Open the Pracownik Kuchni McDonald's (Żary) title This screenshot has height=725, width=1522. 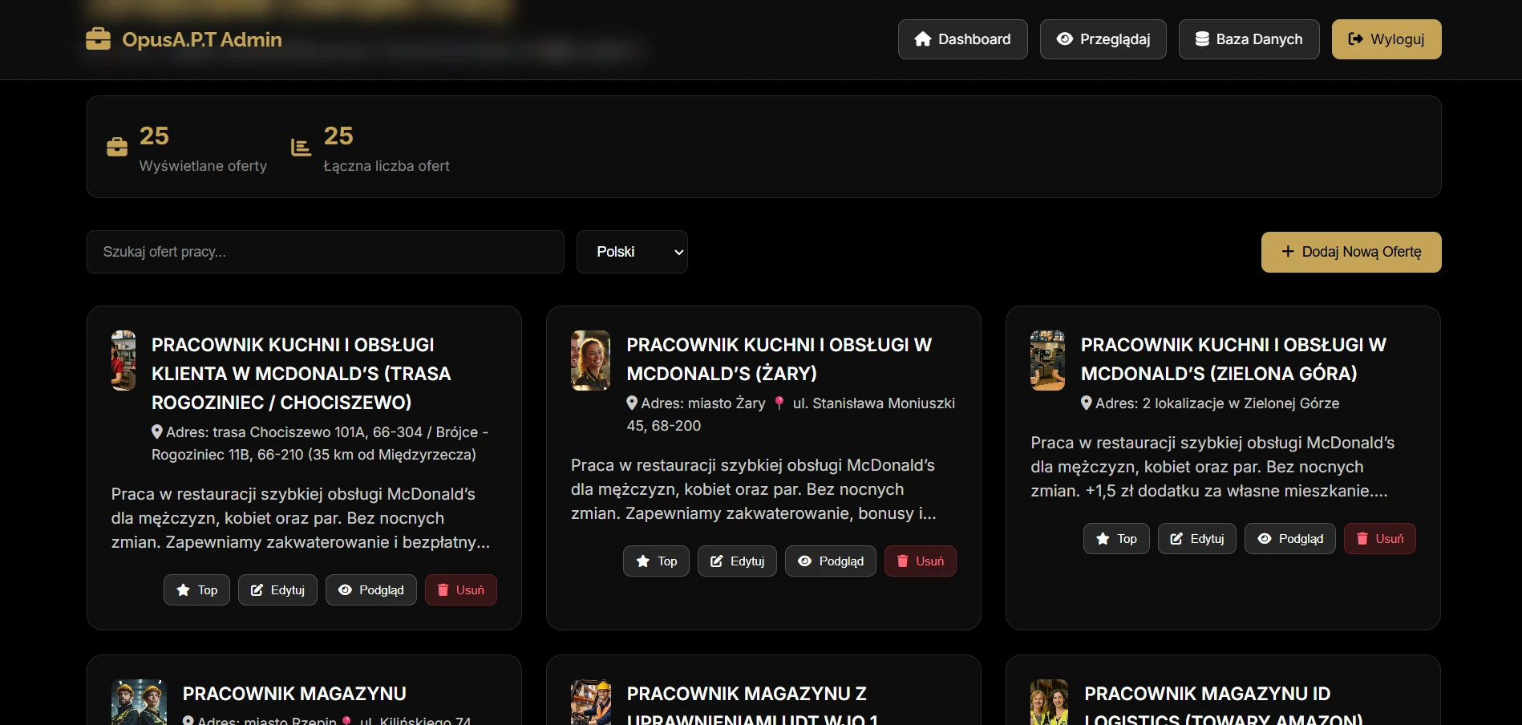(779, 359)
